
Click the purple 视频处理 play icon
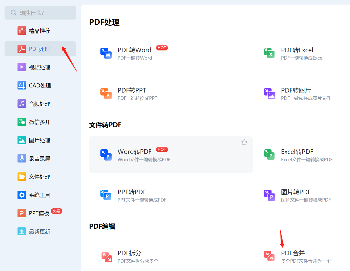pos(22,67)
